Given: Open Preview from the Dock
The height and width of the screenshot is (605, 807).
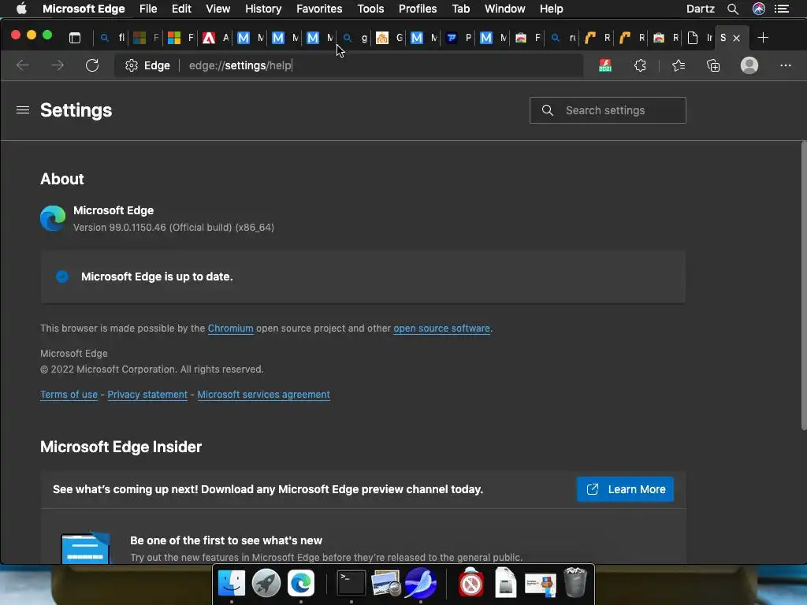Looking at the screenshot, I should [386, 584].
